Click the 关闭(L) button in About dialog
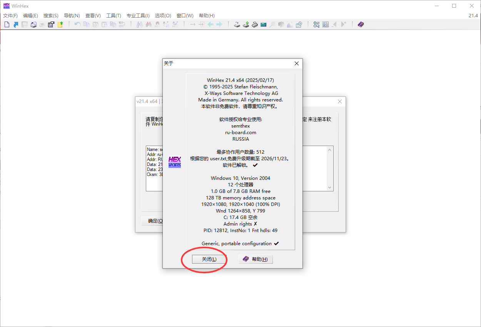This screenshot has height=327, width=481. (x=209, y=259)
